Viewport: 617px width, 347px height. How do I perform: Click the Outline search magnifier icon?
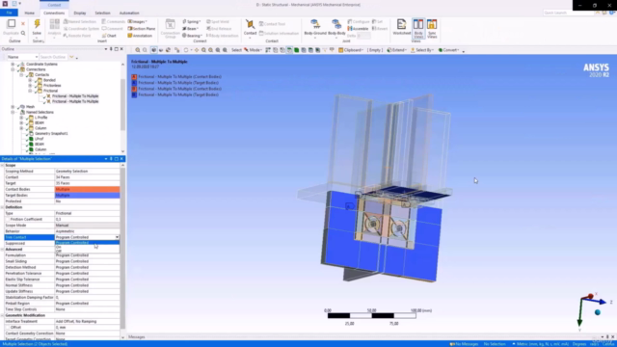pyautogui.click(x=23, y=34)
